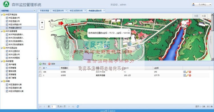The height and width of the screenshot is (112, 214).
Task: Switch to the 林区光照度分布 tab
Action: click(x=76, y=11)
